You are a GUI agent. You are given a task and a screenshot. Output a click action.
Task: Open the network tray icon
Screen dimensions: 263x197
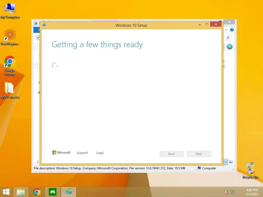pos(233,192)
